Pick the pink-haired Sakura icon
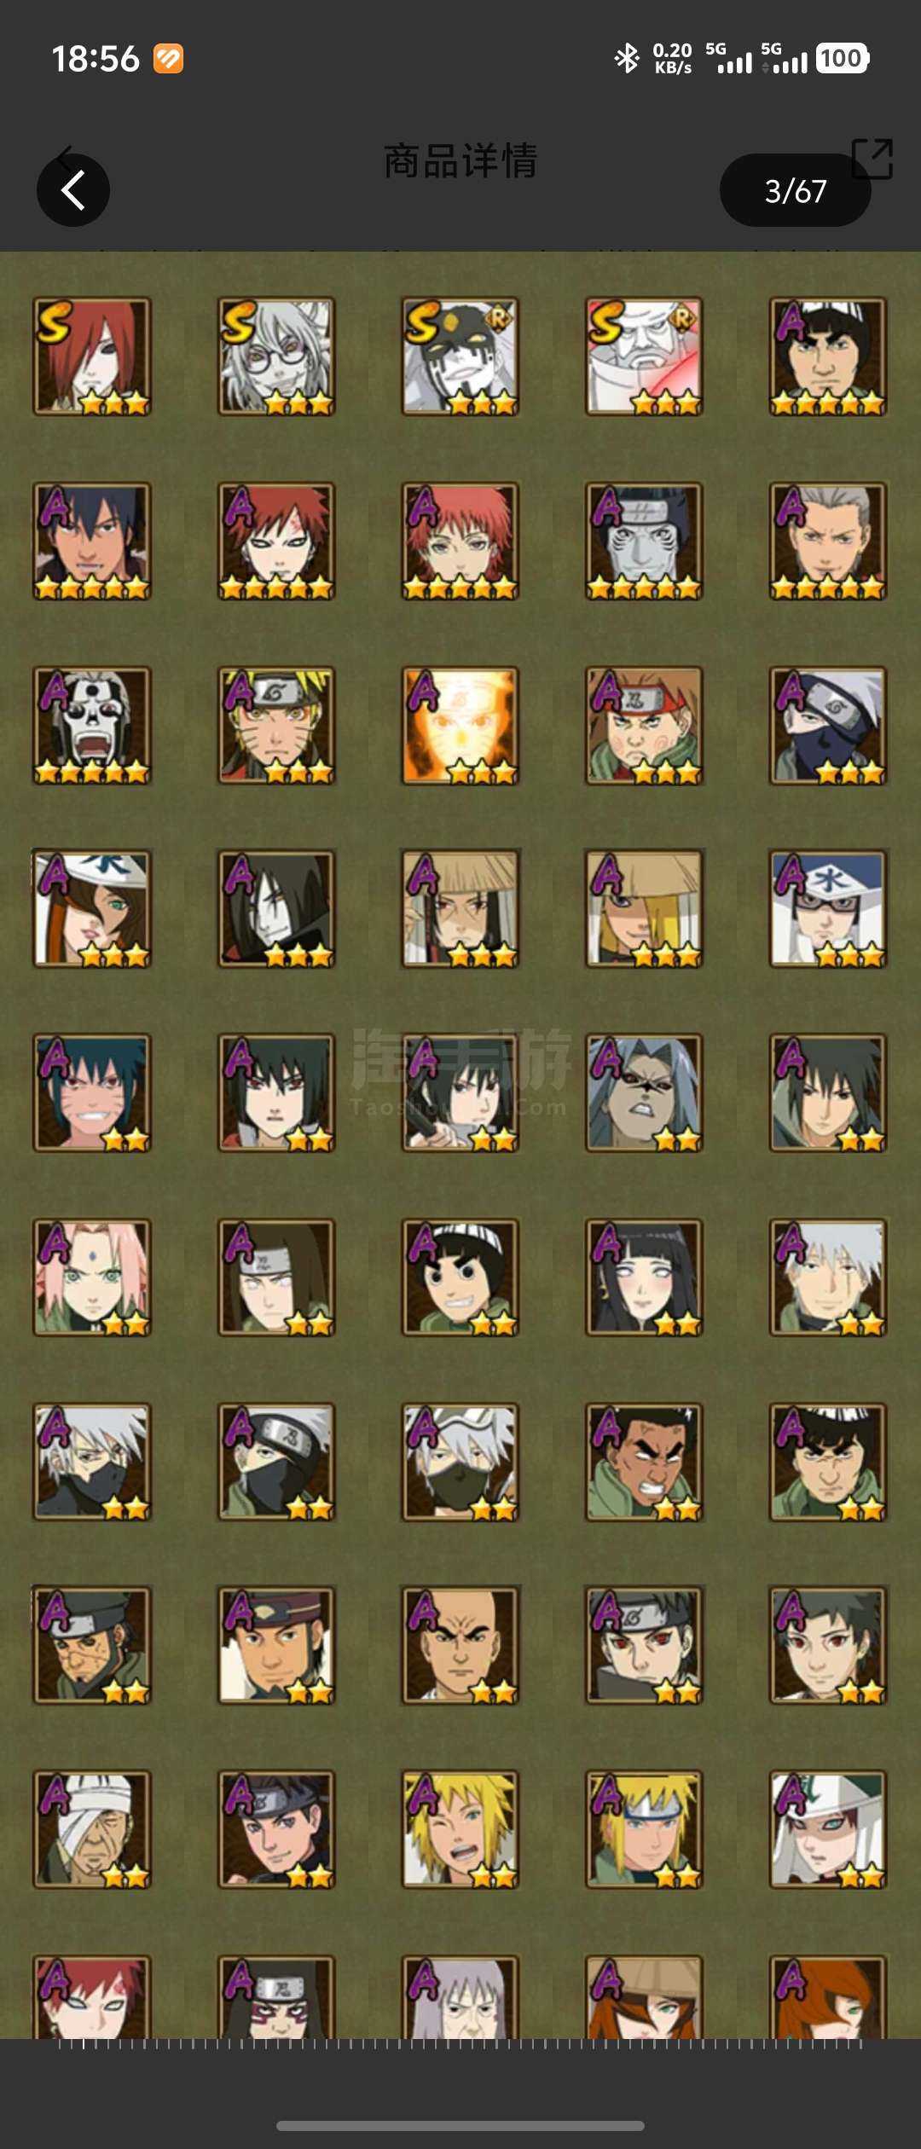The image size is (921, 2149). pyautogui.click(x=92, y=1277)
